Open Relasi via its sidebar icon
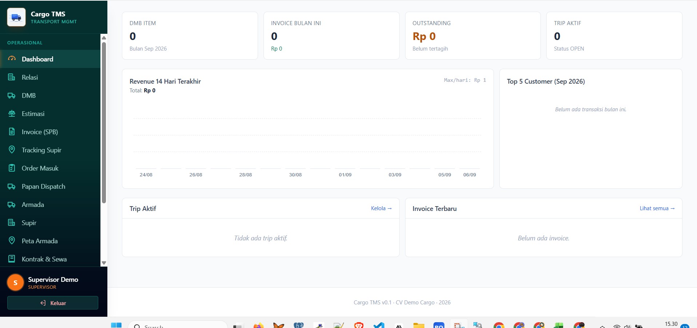Screen dimensions: 697x328 pos(12,77)
